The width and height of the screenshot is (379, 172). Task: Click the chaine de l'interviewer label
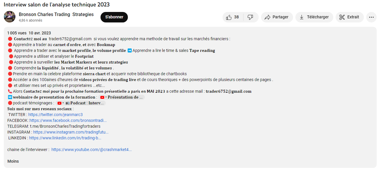[28, 150]
